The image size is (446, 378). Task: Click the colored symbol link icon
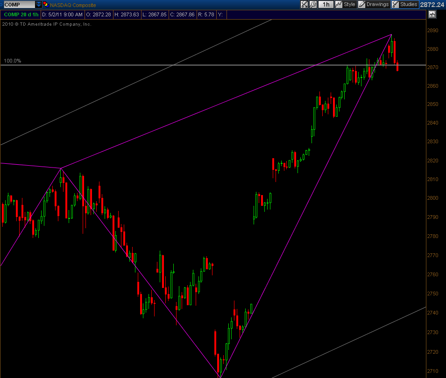pyautogui.click(x=45, y=5)
